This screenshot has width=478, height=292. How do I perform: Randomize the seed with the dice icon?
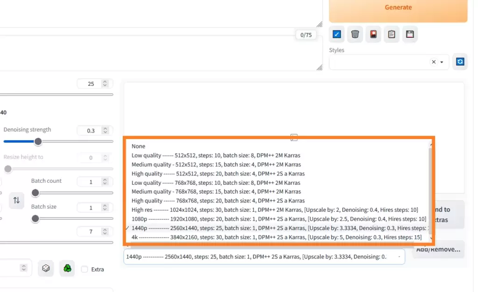click(45, 268)
